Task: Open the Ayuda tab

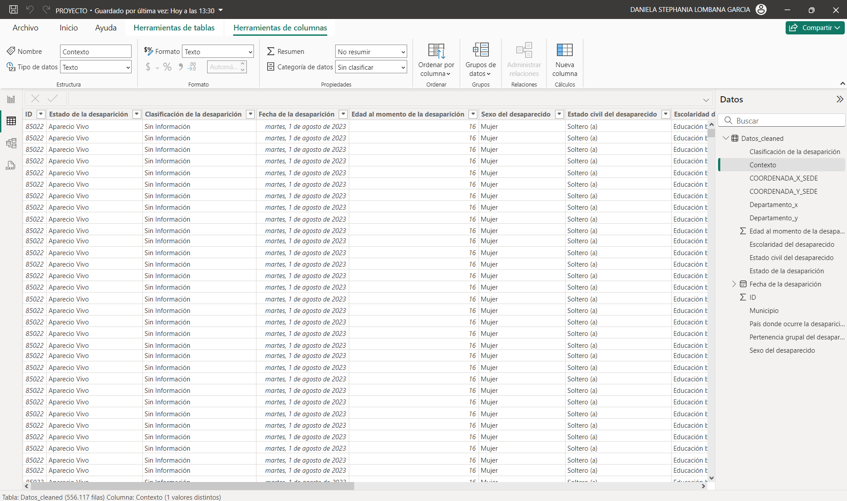Action: pos(106,28)
